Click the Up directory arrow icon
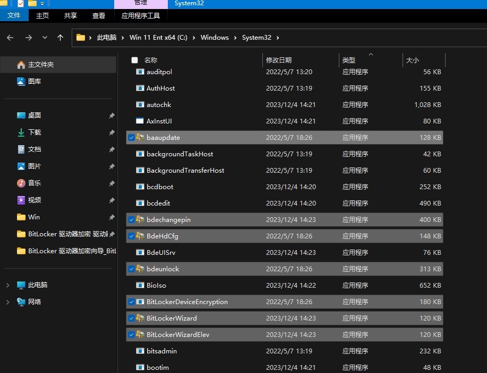487x373 pixels. (x=60, y=38)
